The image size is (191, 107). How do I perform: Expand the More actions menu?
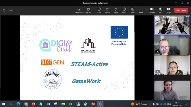[x=141, y=10]
